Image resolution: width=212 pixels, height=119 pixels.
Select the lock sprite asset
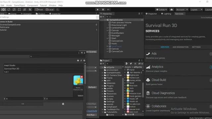(132, 88)
